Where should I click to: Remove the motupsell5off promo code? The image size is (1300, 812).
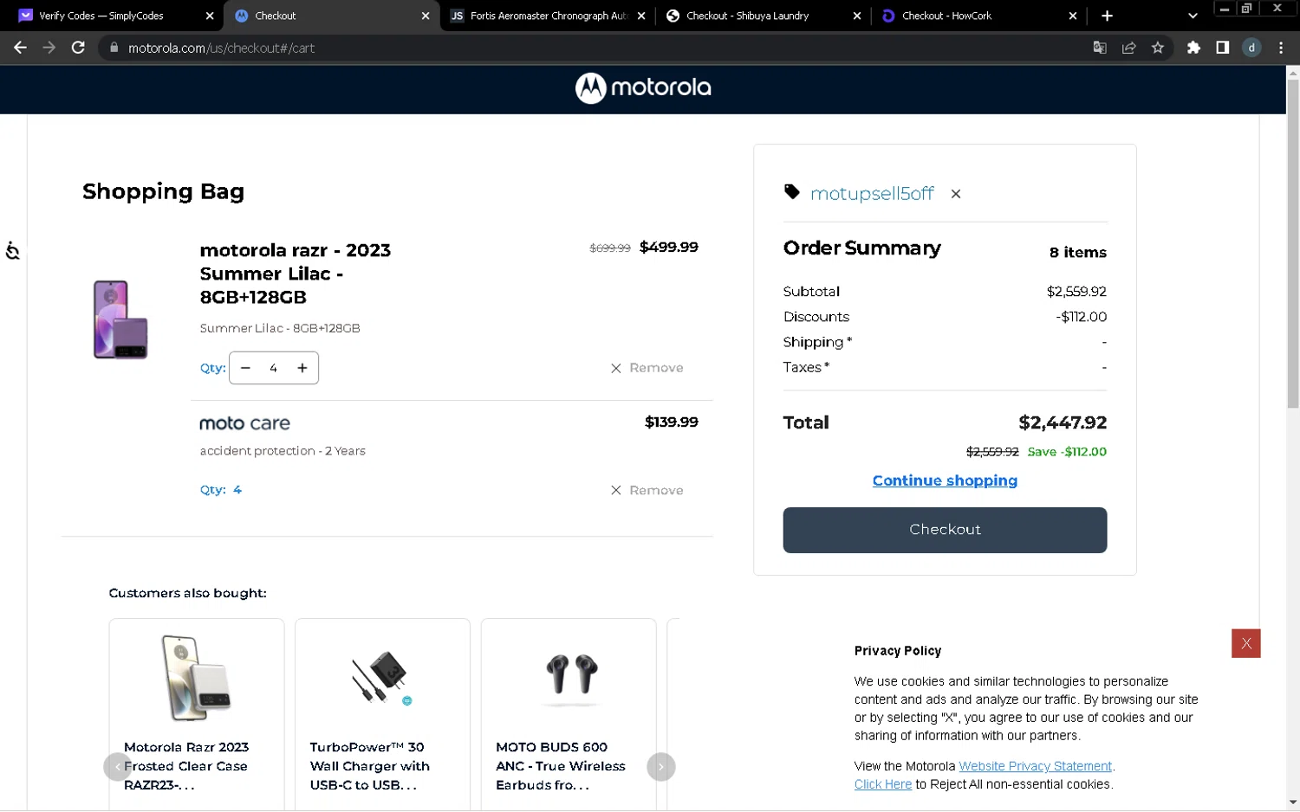tap(956, 194)
